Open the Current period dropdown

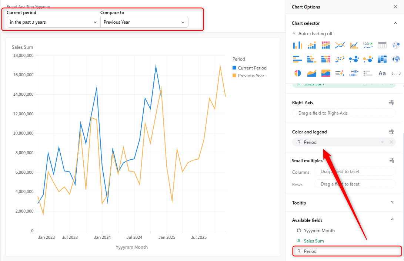click(x=53, y=22)
